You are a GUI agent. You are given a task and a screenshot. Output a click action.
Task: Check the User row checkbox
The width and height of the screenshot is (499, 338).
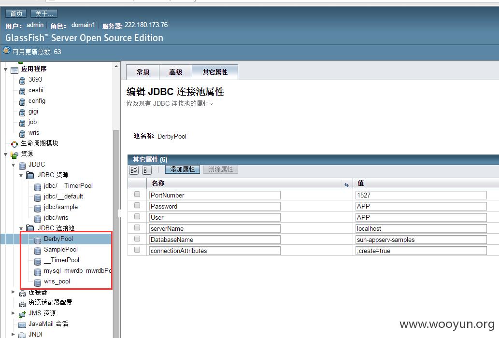click(137, 216)
